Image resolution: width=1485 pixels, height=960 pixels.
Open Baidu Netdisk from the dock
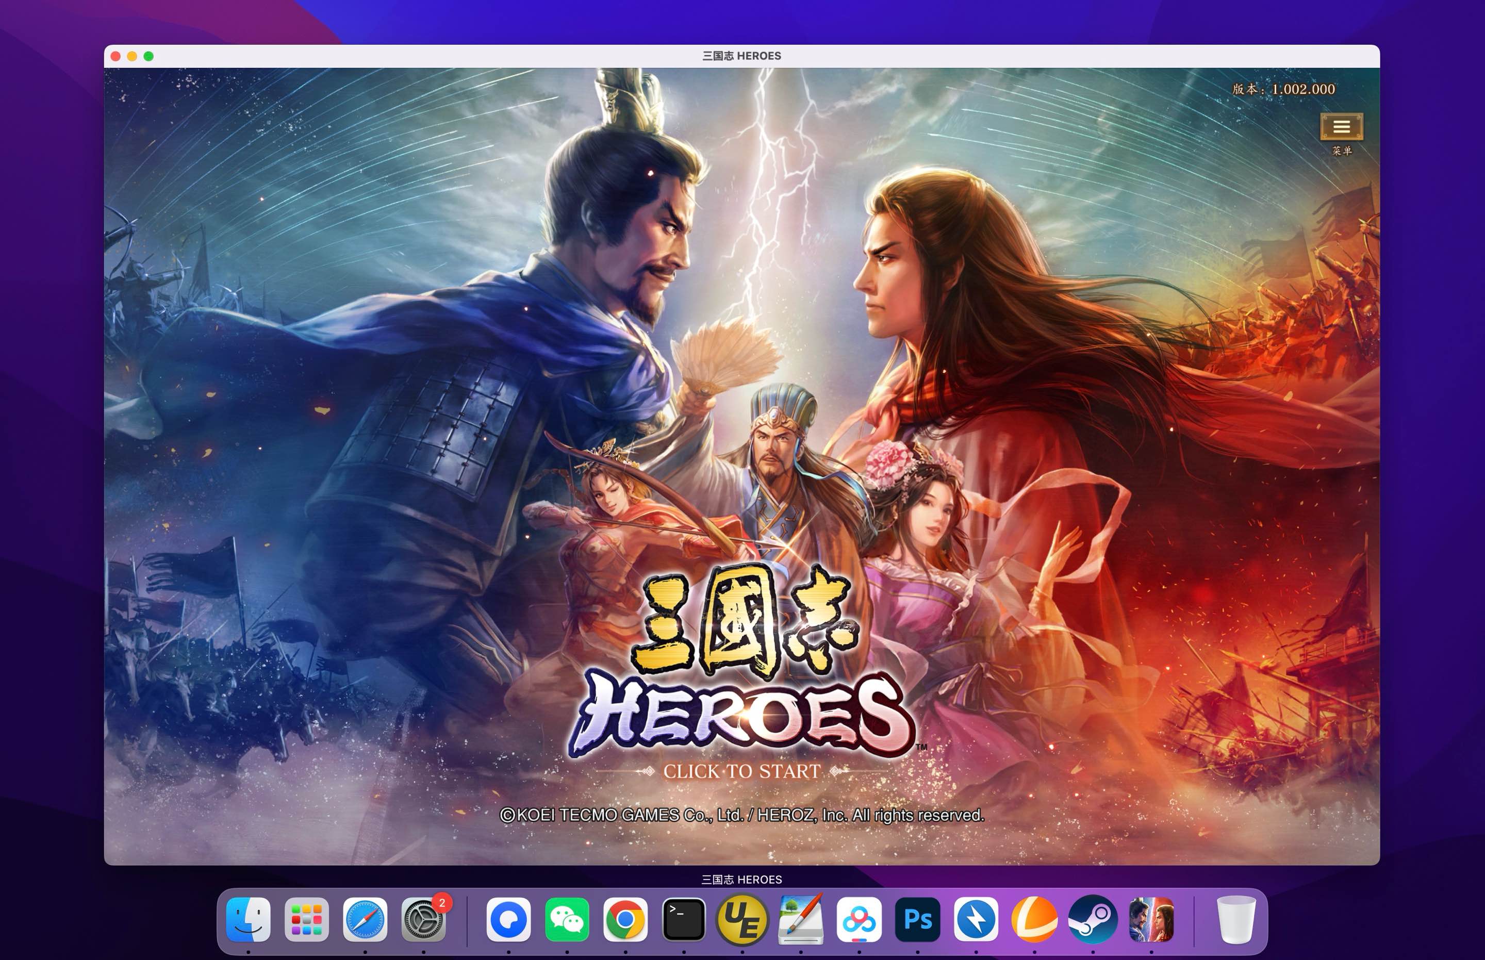[x=859, y=919]
